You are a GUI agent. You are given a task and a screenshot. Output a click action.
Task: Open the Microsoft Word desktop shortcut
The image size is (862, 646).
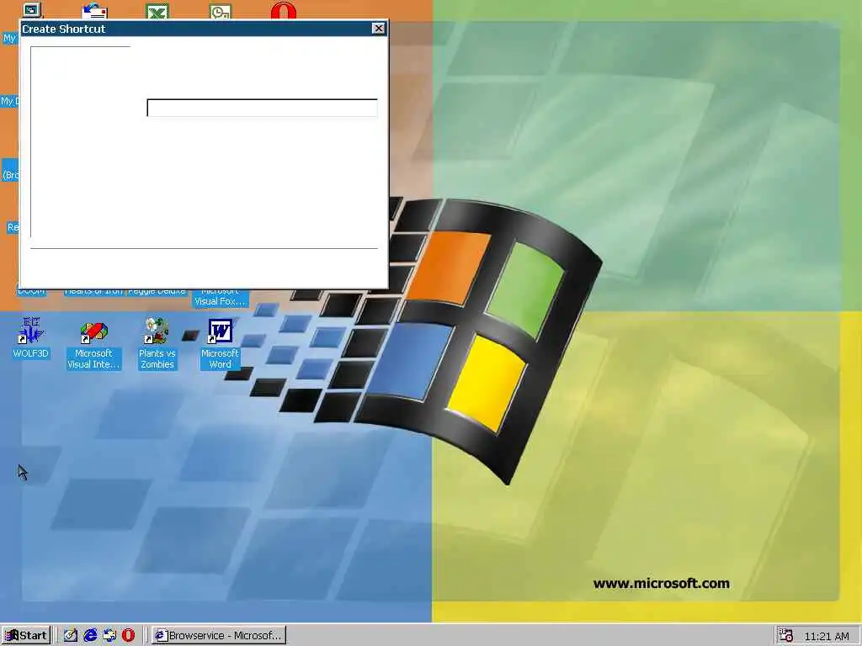point(220,344)
